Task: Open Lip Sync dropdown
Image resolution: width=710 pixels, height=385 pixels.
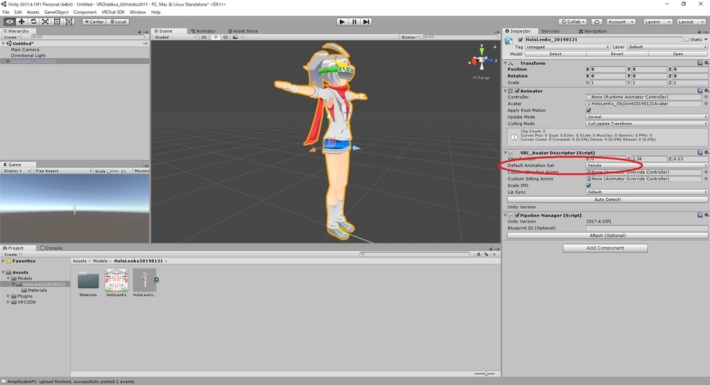Action: pos(647,192)
